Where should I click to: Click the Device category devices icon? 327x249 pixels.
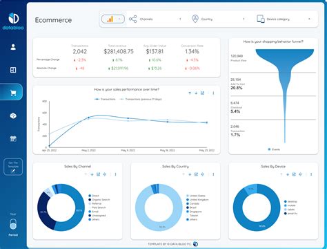click(261, 19)
